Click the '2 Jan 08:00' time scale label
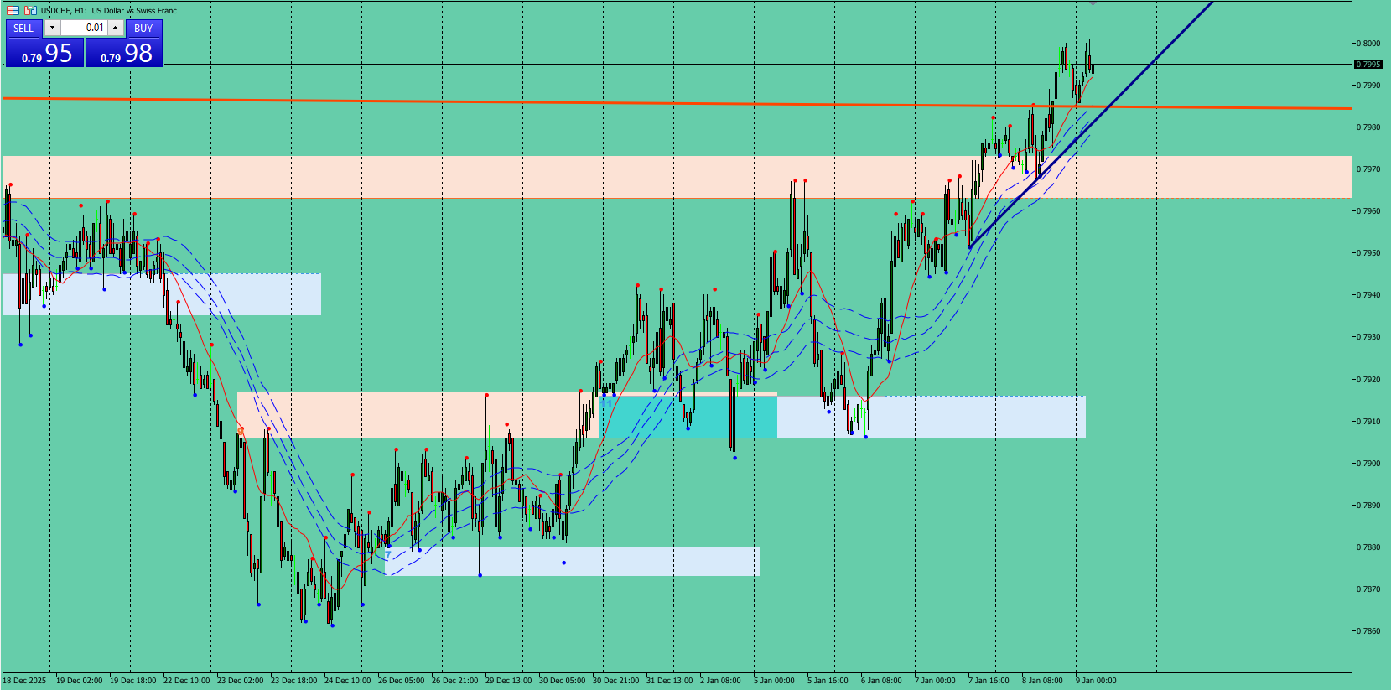Viewport: 1391px width, 690px height. [x=720, y=681]
